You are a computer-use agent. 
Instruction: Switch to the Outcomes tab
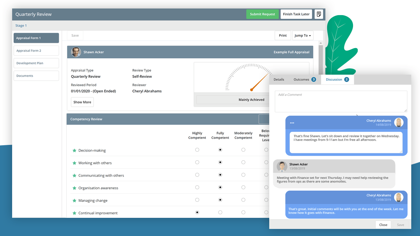[x=304, y=80]
